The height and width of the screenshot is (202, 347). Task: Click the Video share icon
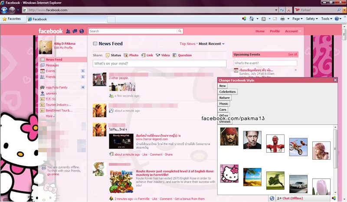click(158, 55)
